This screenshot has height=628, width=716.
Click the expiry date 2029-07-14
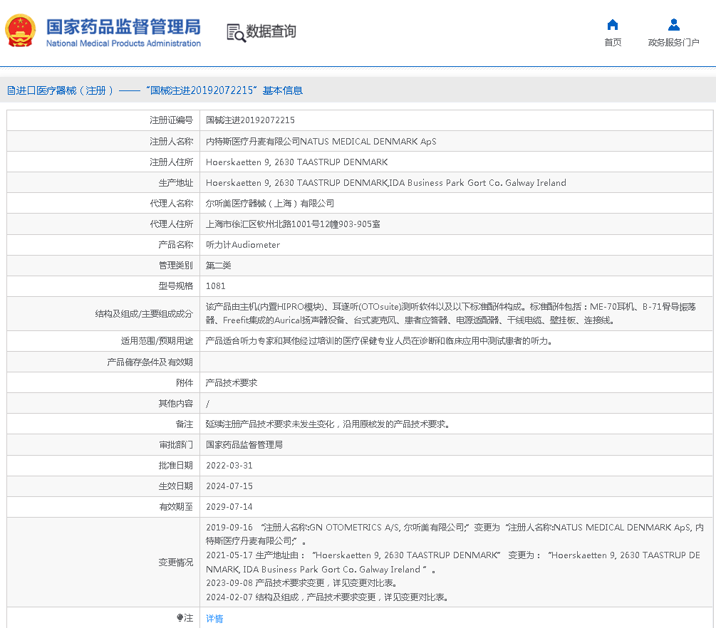pos(229,507)
